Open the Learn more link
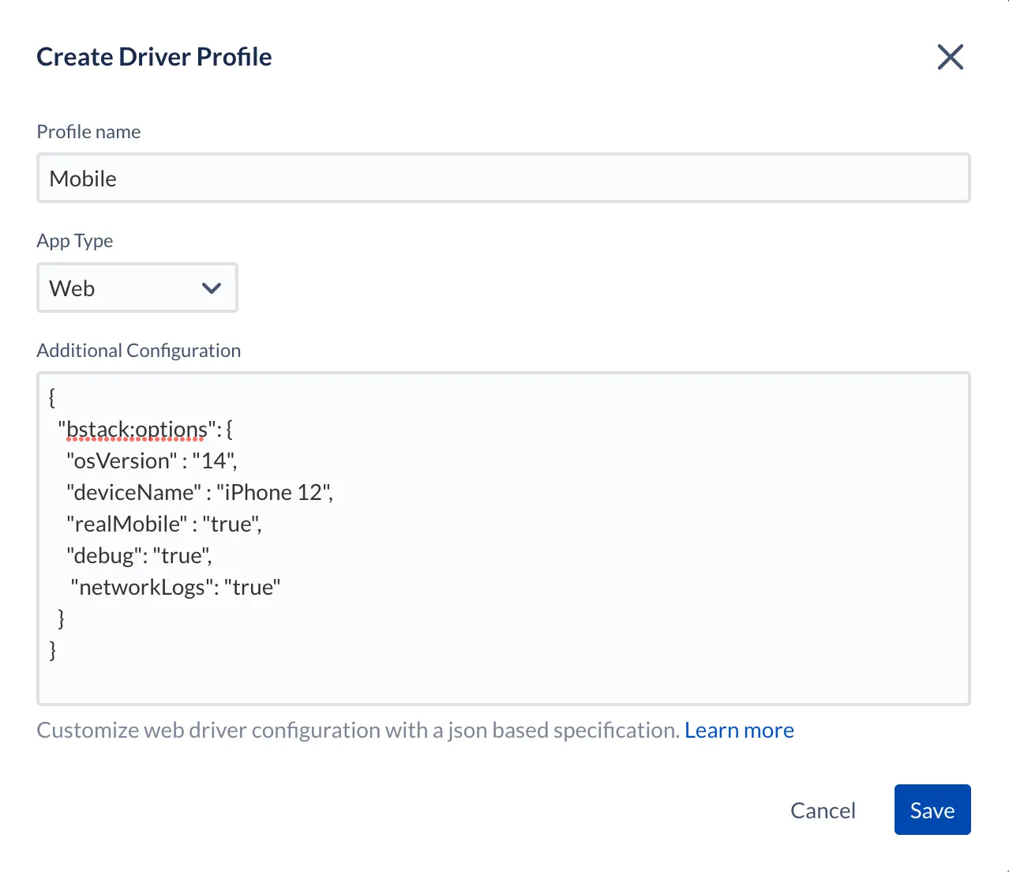This screenshot has height=872, width=1009. point(739,731)
